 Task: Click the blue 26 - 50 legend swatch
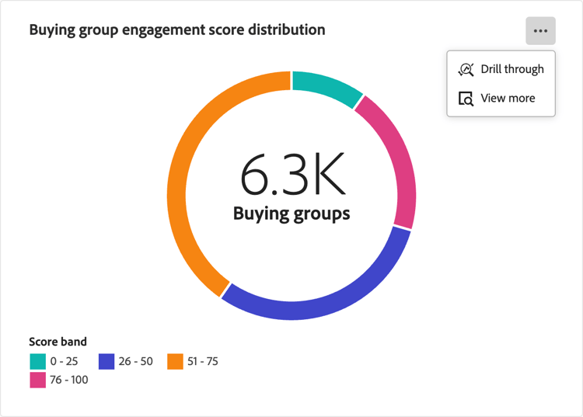[106, 361]
